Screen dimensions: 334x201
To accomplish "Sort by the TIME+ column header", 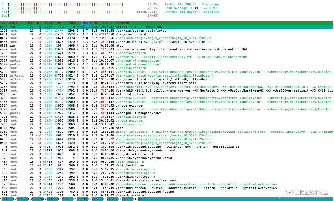I will tap(108, 23).
